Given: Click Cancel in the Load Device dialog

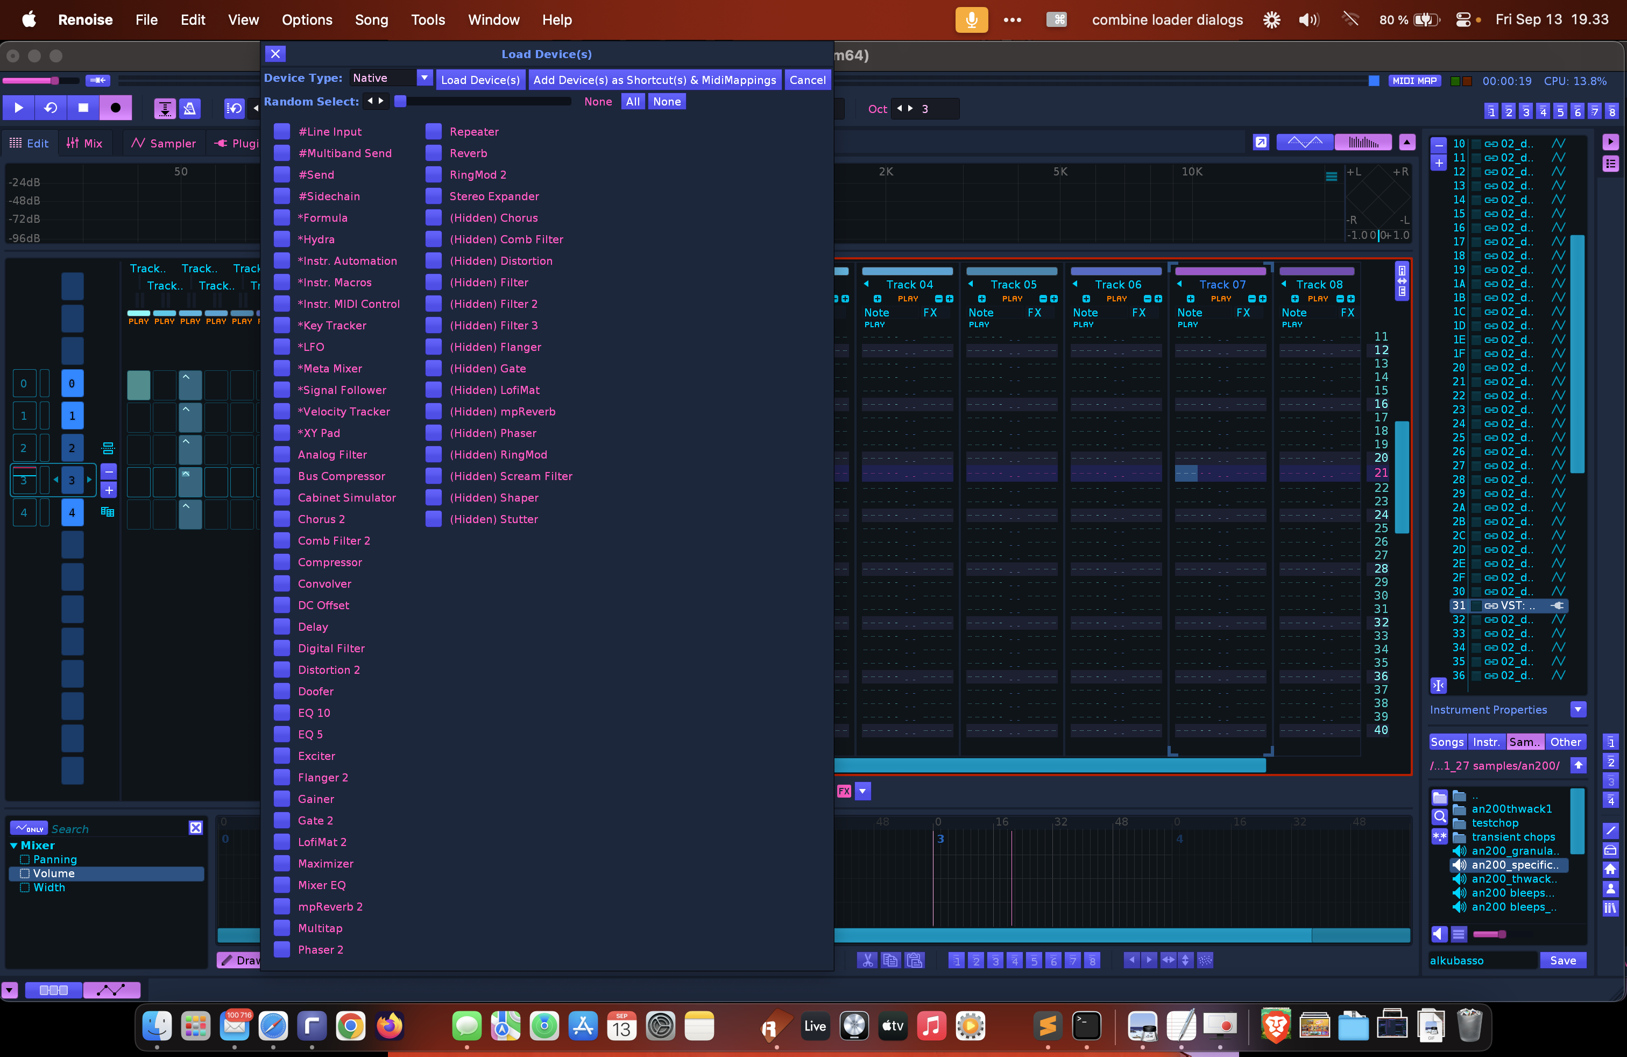Looking at the screenshot, I should [808, 80].
